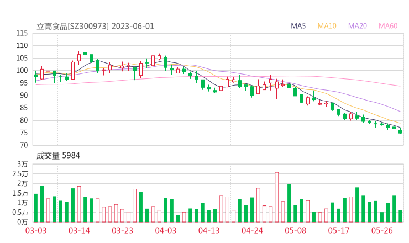Image resolution: width=409 pixels, height=243 pixels.
Task: Click the 0万 volume axis label
Action: click(23, 222)
